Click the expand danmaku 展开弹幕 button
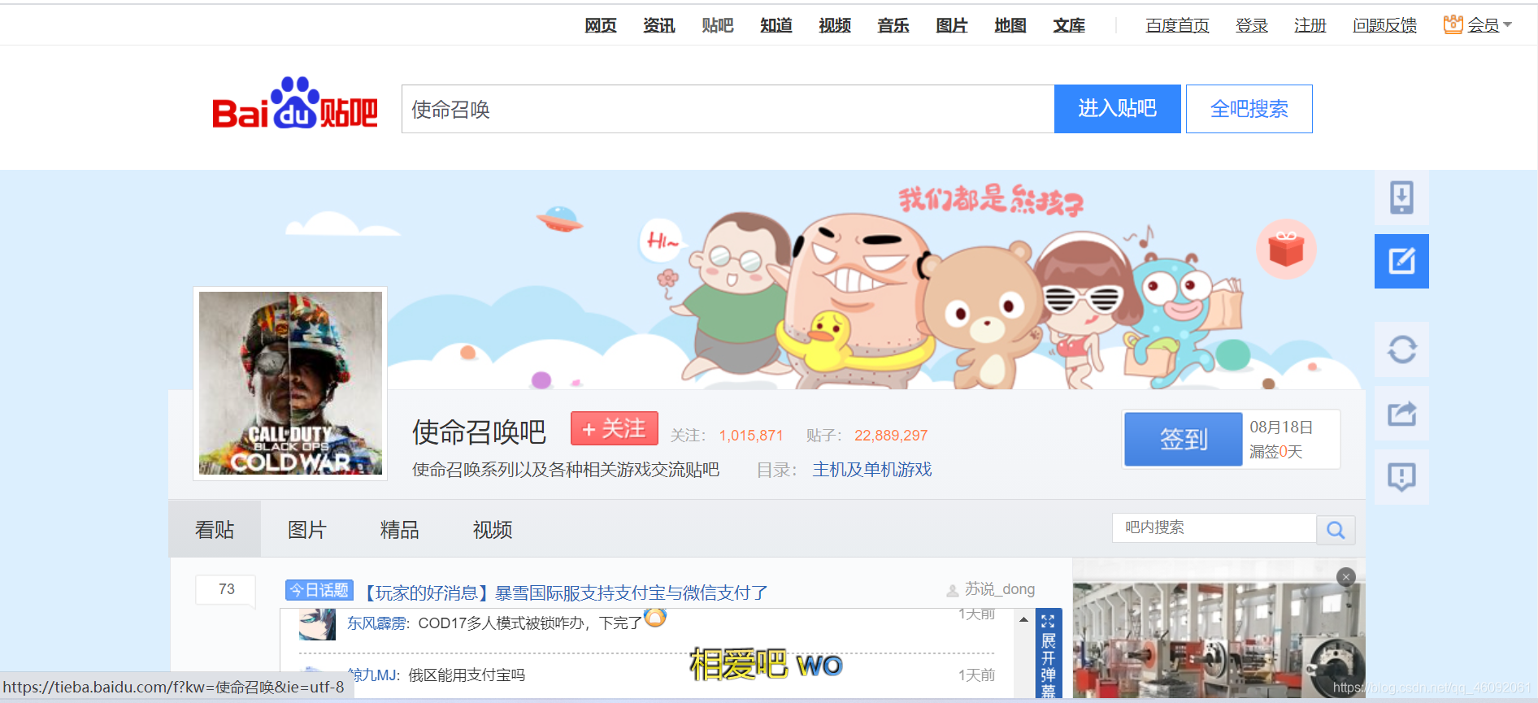The height and width of the screenshot is (703, 1538). click(1049, 654)
